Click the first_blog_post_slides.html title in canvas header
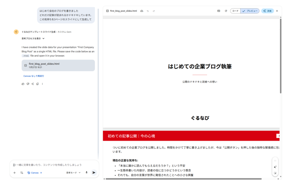Viewport: 295px width, 180px height. pyautogui.click(x=123, y=11)
